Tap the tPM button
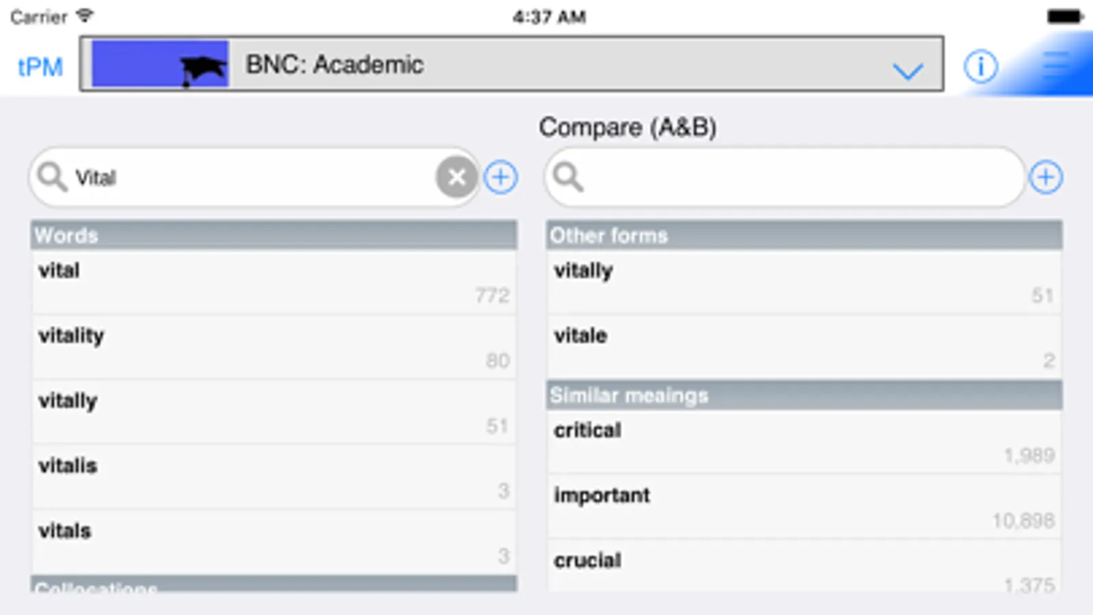This screenshot has height=615, width=1093. [40, 67]
